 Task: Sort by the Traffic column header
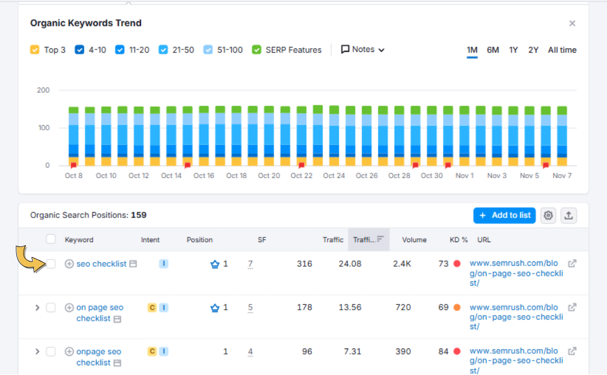pyautogui.click(x=333, y=240)
